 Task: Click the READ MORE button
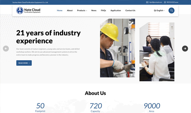tap(24, 63)
